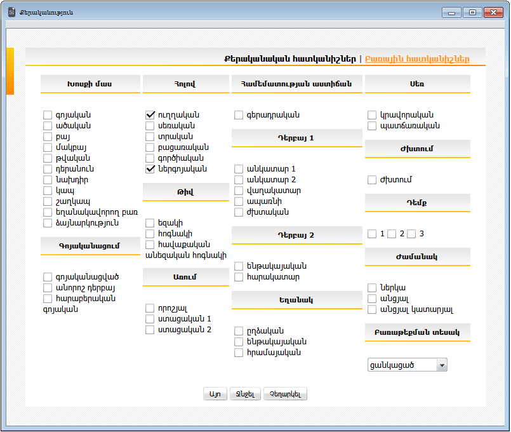Check the գոյական checkbox under Խոսքի մաս
This screenshot has width=511, height=432.
(x=48, y=115)
